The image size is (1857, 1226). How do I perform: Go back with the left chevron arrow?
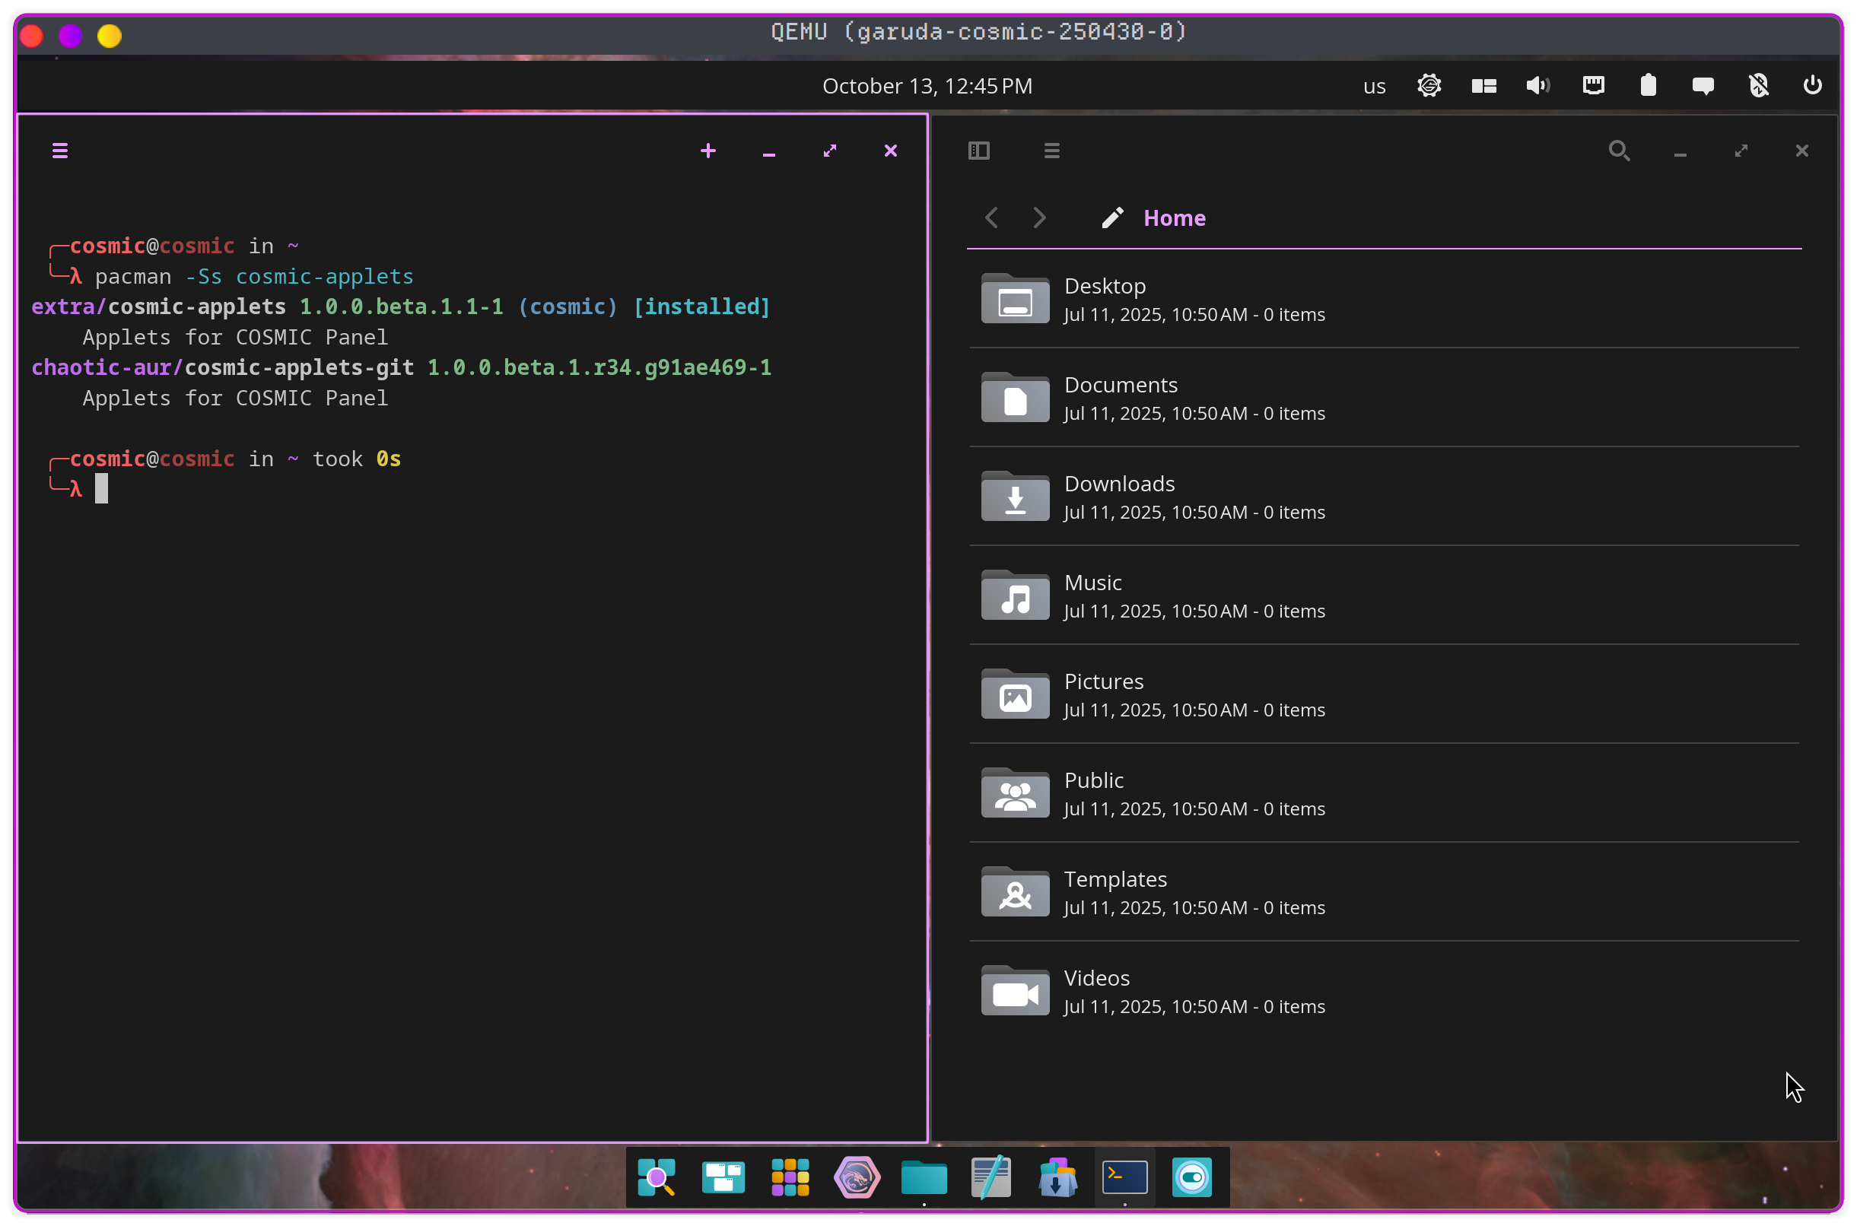point(991,218)
